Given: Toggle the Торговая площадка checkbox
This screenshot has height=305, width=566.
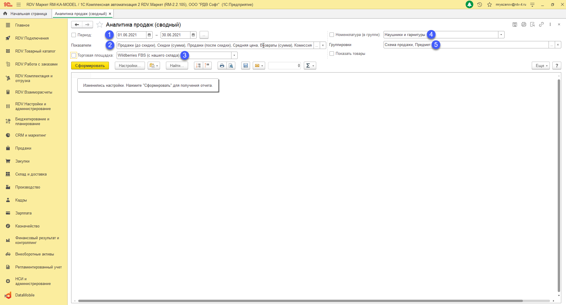Looking at the screenshot, I should (74, 55).
